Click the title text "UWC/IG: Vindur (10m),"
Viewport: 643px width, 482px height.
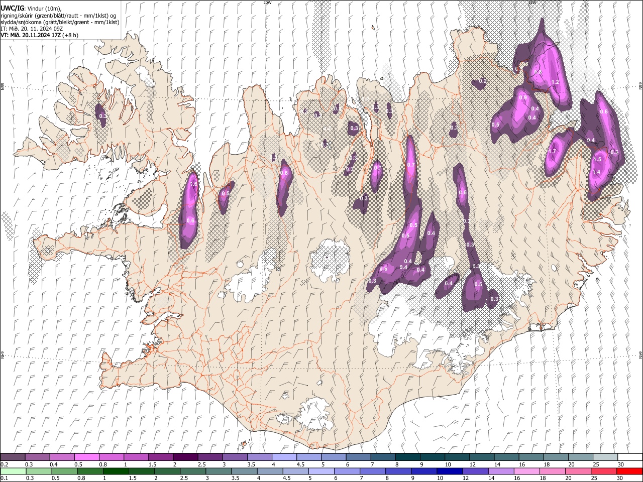[x=31, y=8]
